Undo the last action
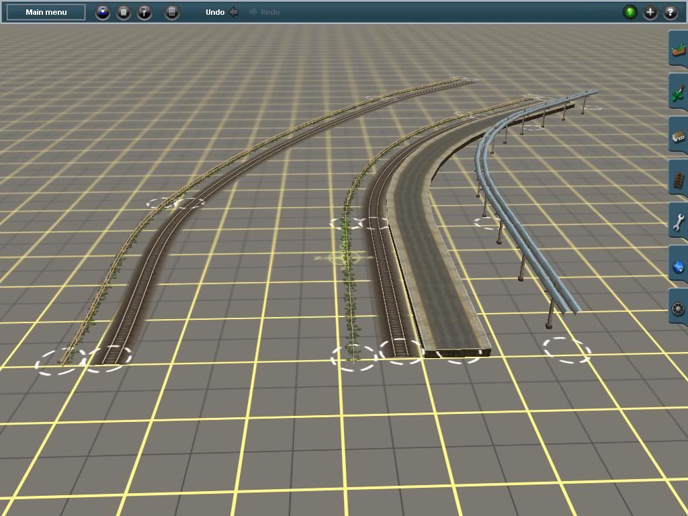This screenshot has height=516, width=688. click(222, 12)
